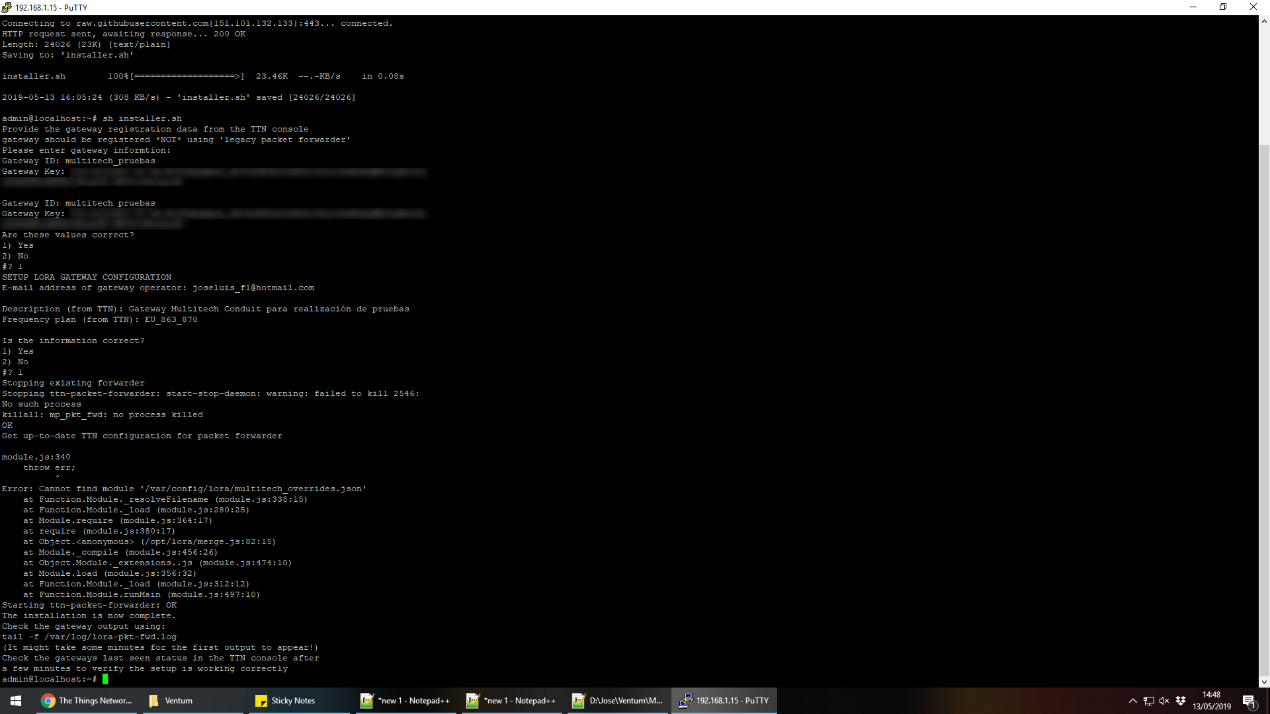Open the network status tray icon

(x=1149, y=701)
